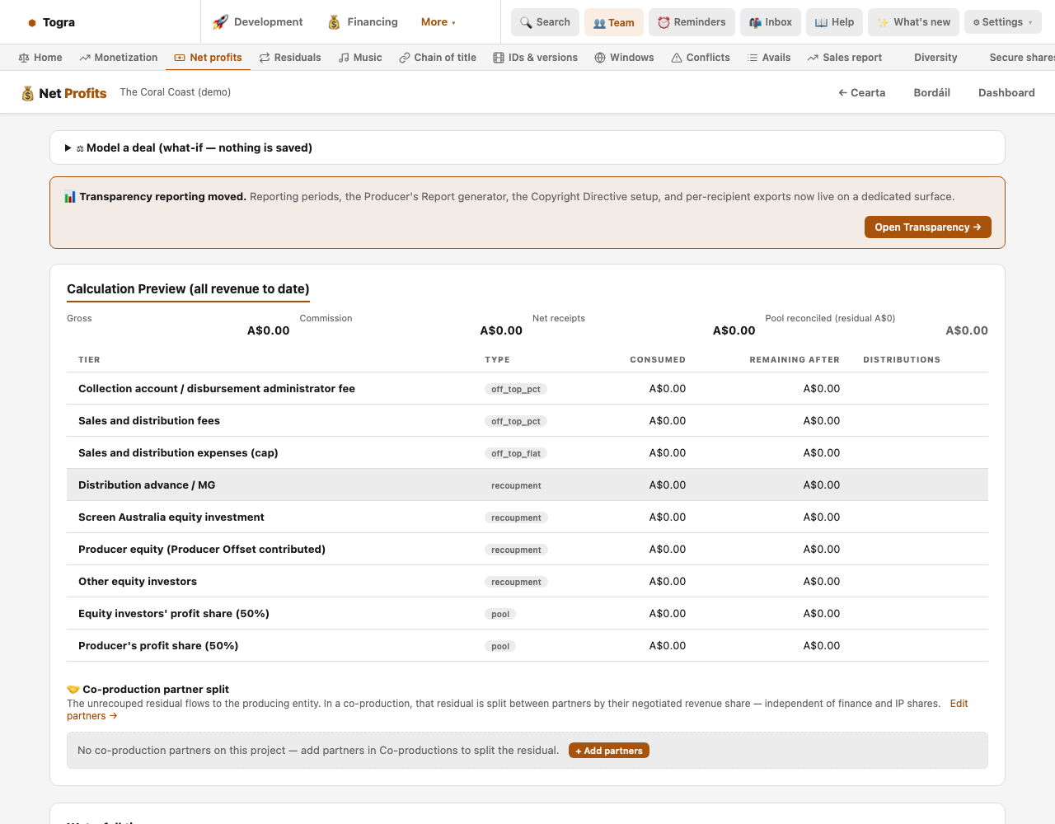Click the Open Transparency button
Image resolution: width=1055 pixels, height=824 pixels.
928,227
